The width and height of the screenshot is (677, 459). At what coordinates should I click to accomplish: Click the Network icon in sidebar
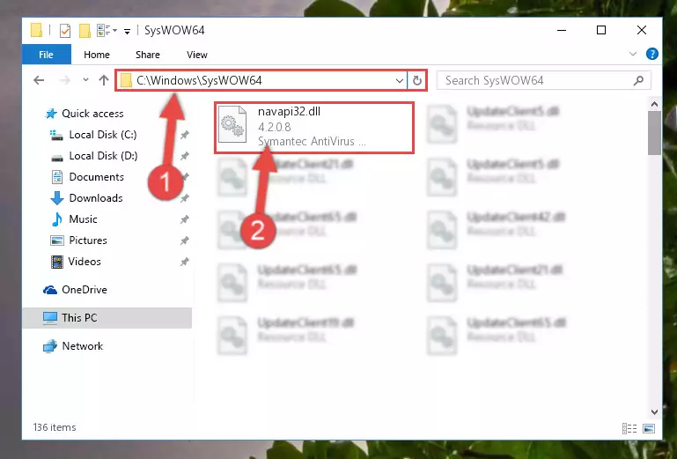pyautogui.click(x=50, y=346)
